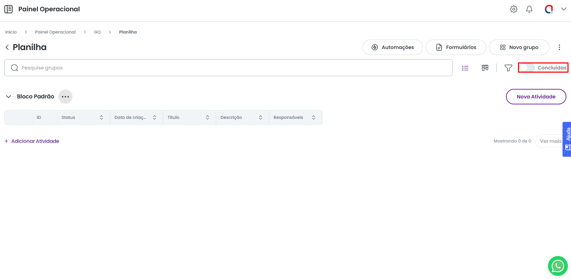Sort by the Status column
The height and width of the screenshot is (279, 571).
[101, 117]
